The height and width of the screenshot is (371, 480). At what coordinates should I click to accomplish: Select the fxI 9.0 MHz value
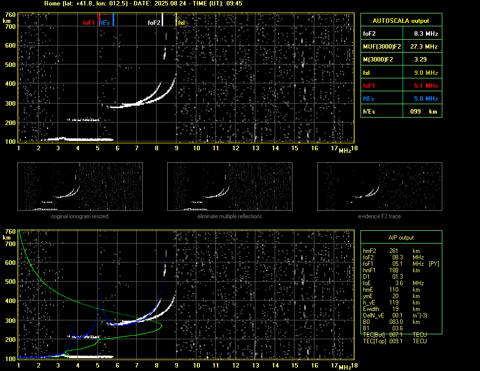click(x=426, y=73)
